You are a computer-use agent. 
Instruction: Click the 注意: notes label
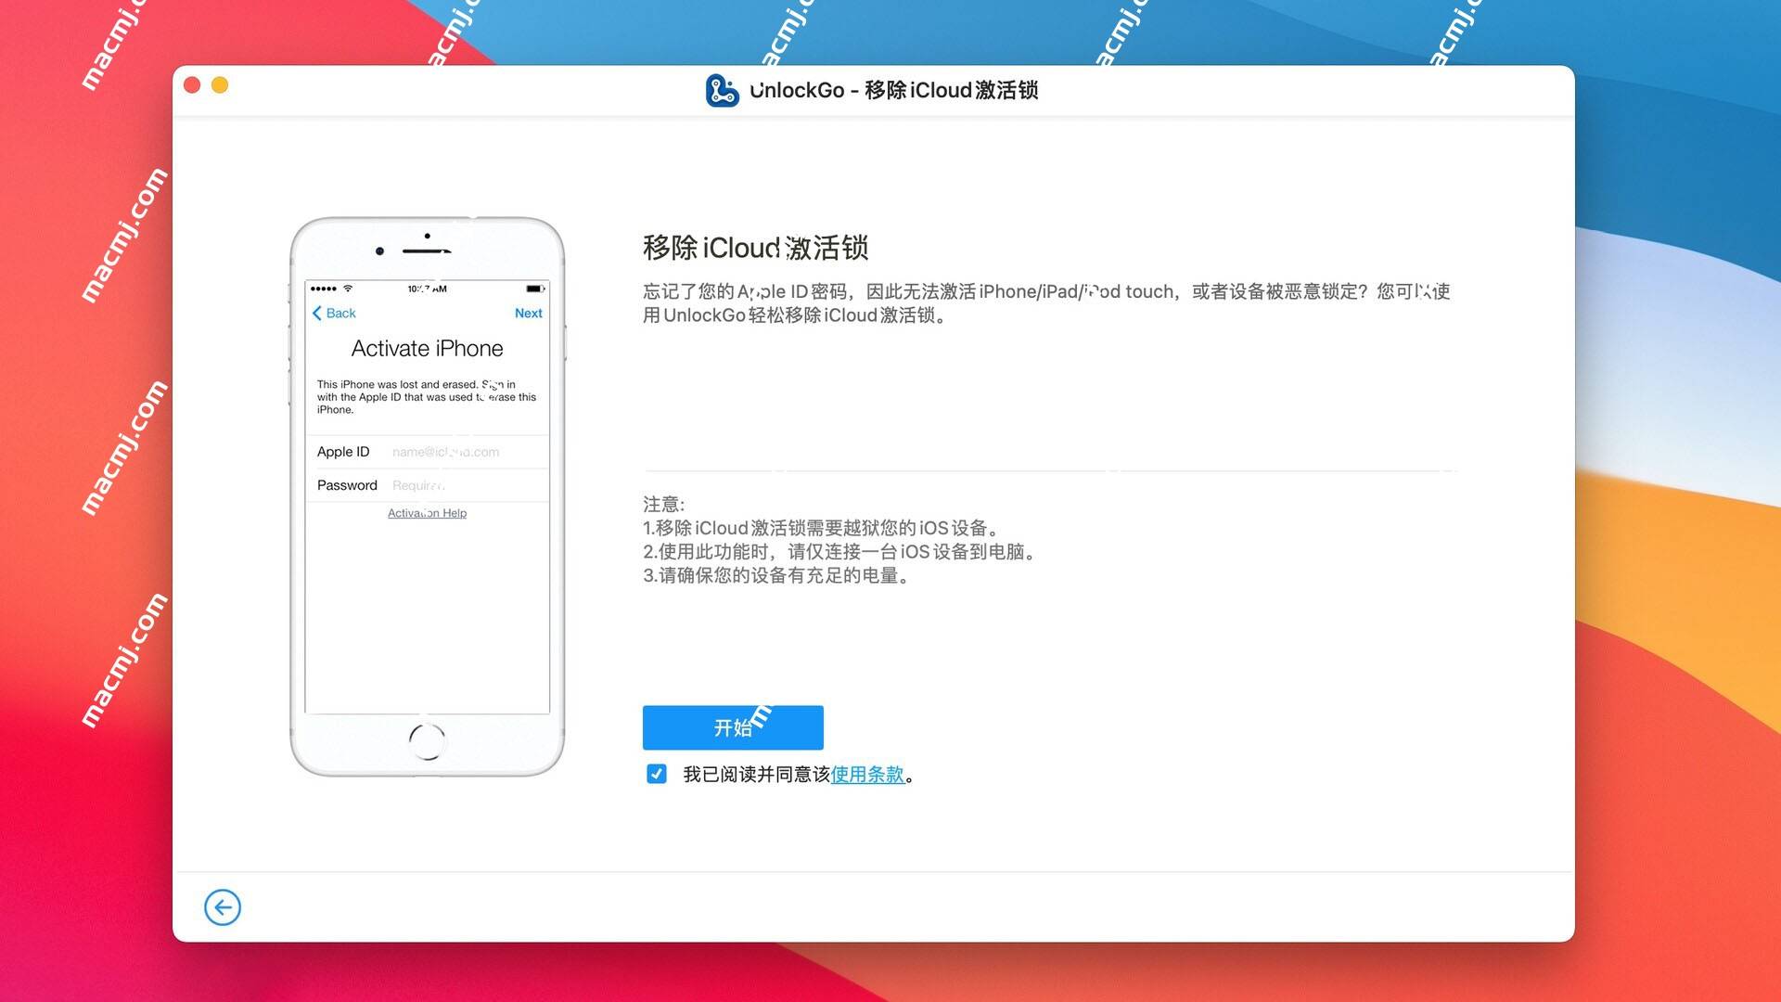pos(664,505)
